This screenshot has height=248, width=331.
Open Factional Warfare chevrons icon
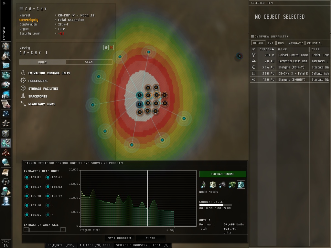(x=6, y=152)
